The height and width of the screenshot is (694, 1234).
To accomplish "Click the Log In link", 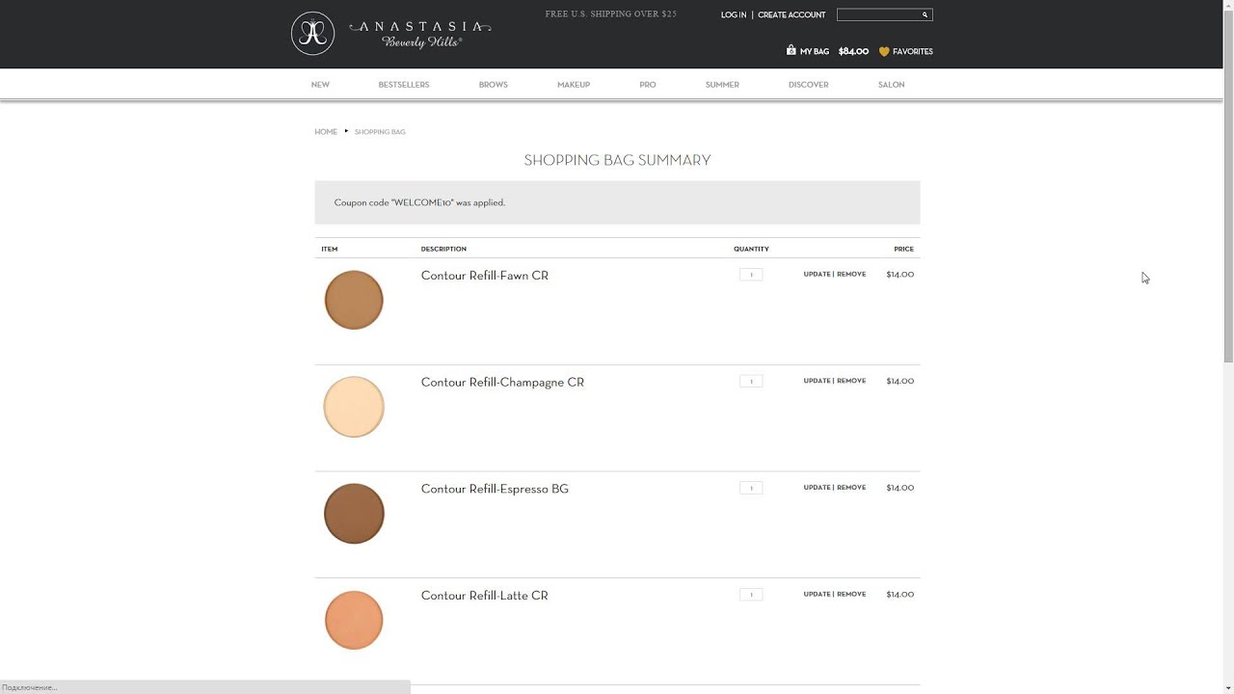I will 734,15.
